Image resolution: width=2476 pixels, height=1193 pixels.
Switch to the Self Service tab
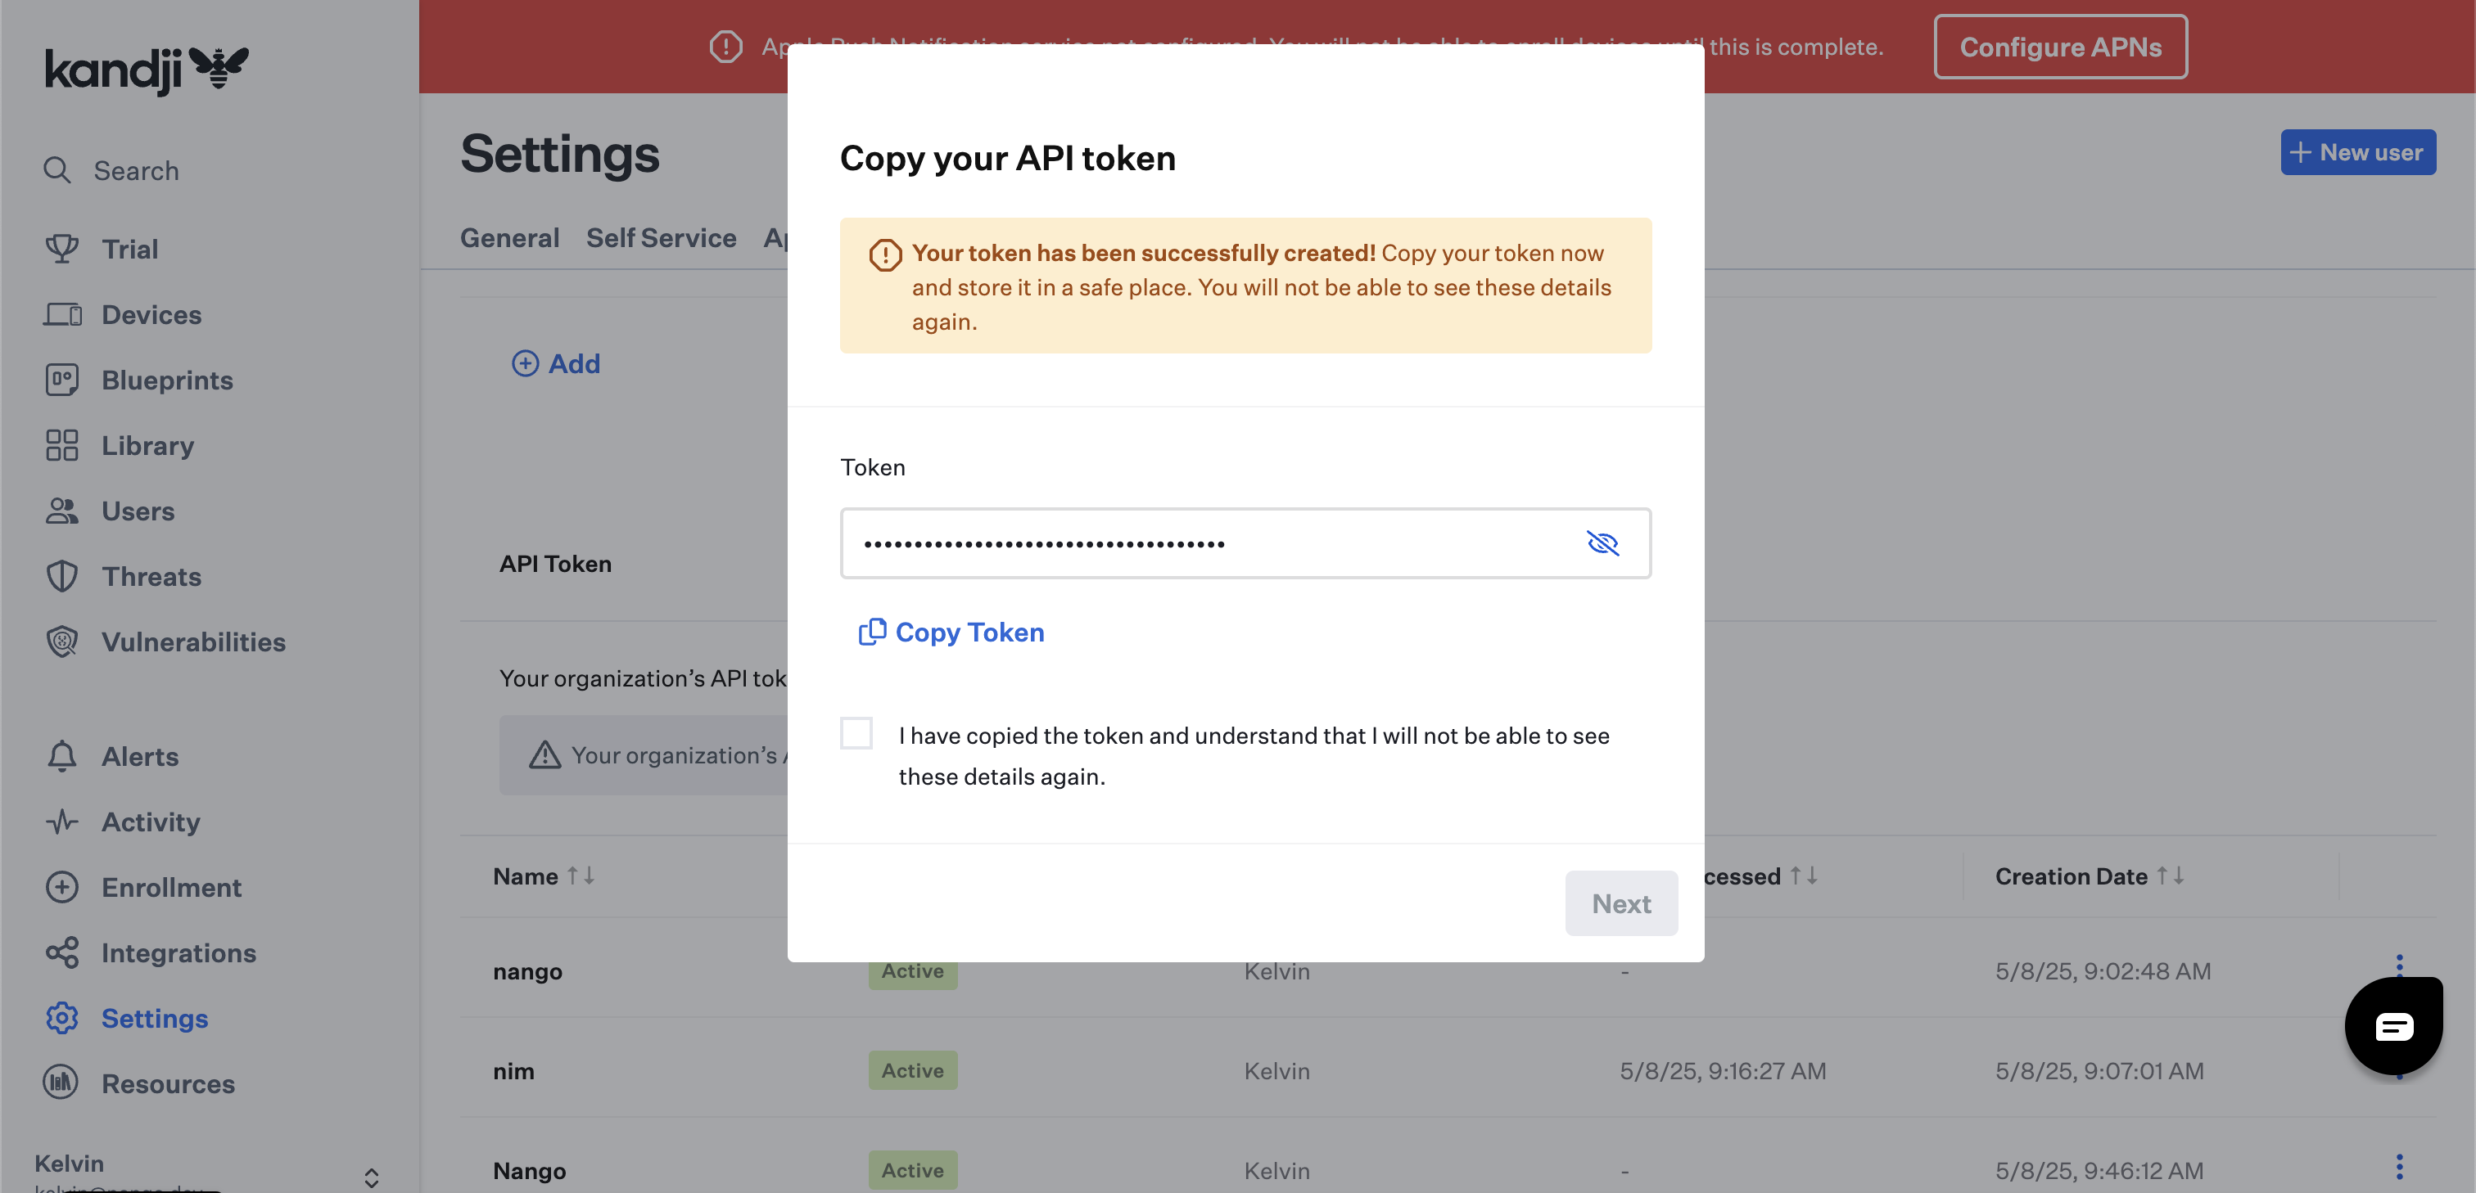(x=662, y=238)
